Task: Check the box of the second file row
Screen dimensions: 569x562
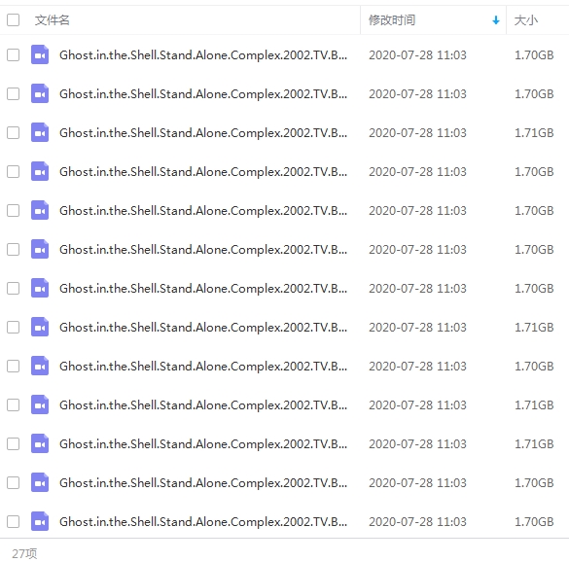Action: [13, 94]
